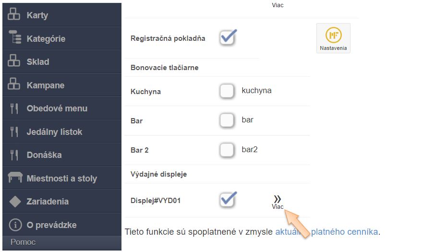This screenshot has height=252, width=435.
Task: Enable the Kuchyna printer checkbox
Action: [x=227, y=91]
